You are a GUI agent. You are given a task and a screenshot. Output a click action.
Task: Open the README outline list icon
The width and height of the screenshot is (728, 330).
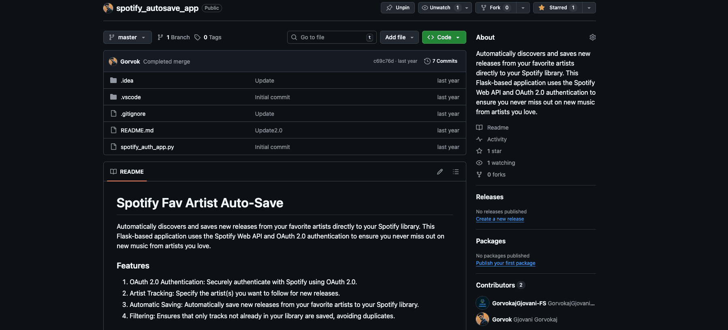pos(456,172)
